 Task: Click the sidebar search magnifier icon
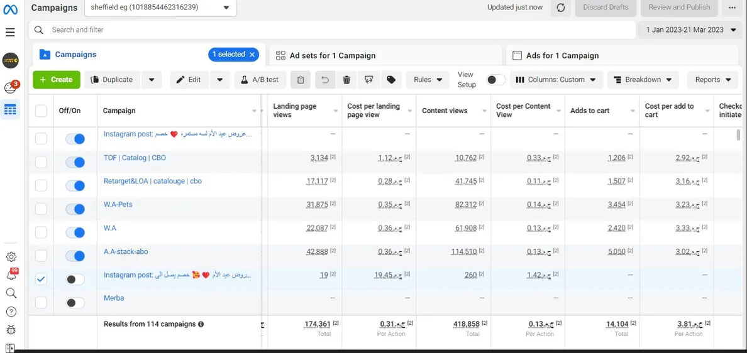click(11, 293)
